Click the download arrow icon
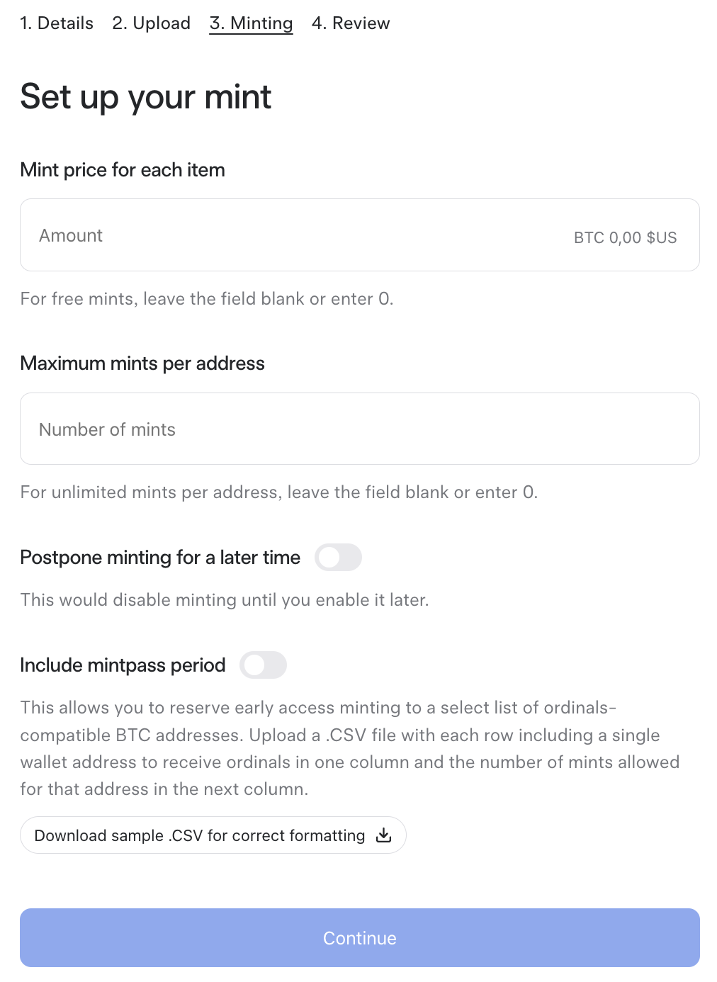717x982 pixels. (383, 835)
